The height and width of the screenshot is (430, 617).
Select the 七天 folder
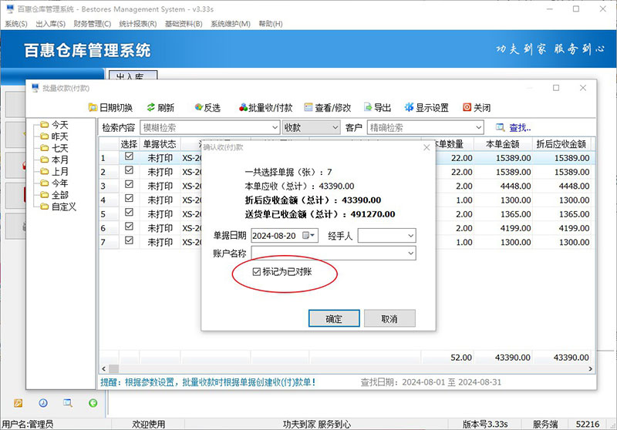pos(54,148)
